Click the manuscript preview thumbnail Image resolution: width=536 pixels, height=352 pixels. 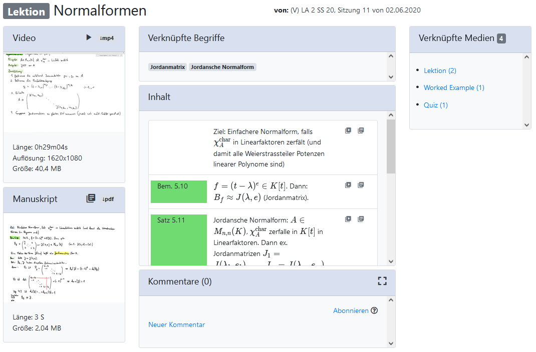tap(64, 257)
